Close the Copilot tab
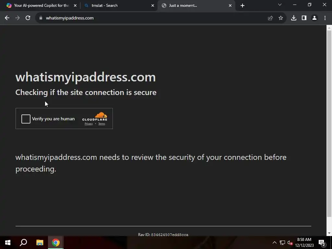332x249 pixels. click(x=75, y=6)
